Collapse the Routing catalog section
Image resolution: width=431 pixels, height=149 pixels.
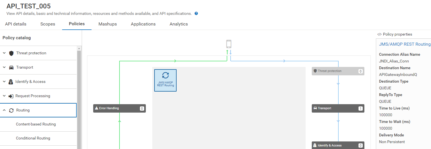tap(4, 110)
